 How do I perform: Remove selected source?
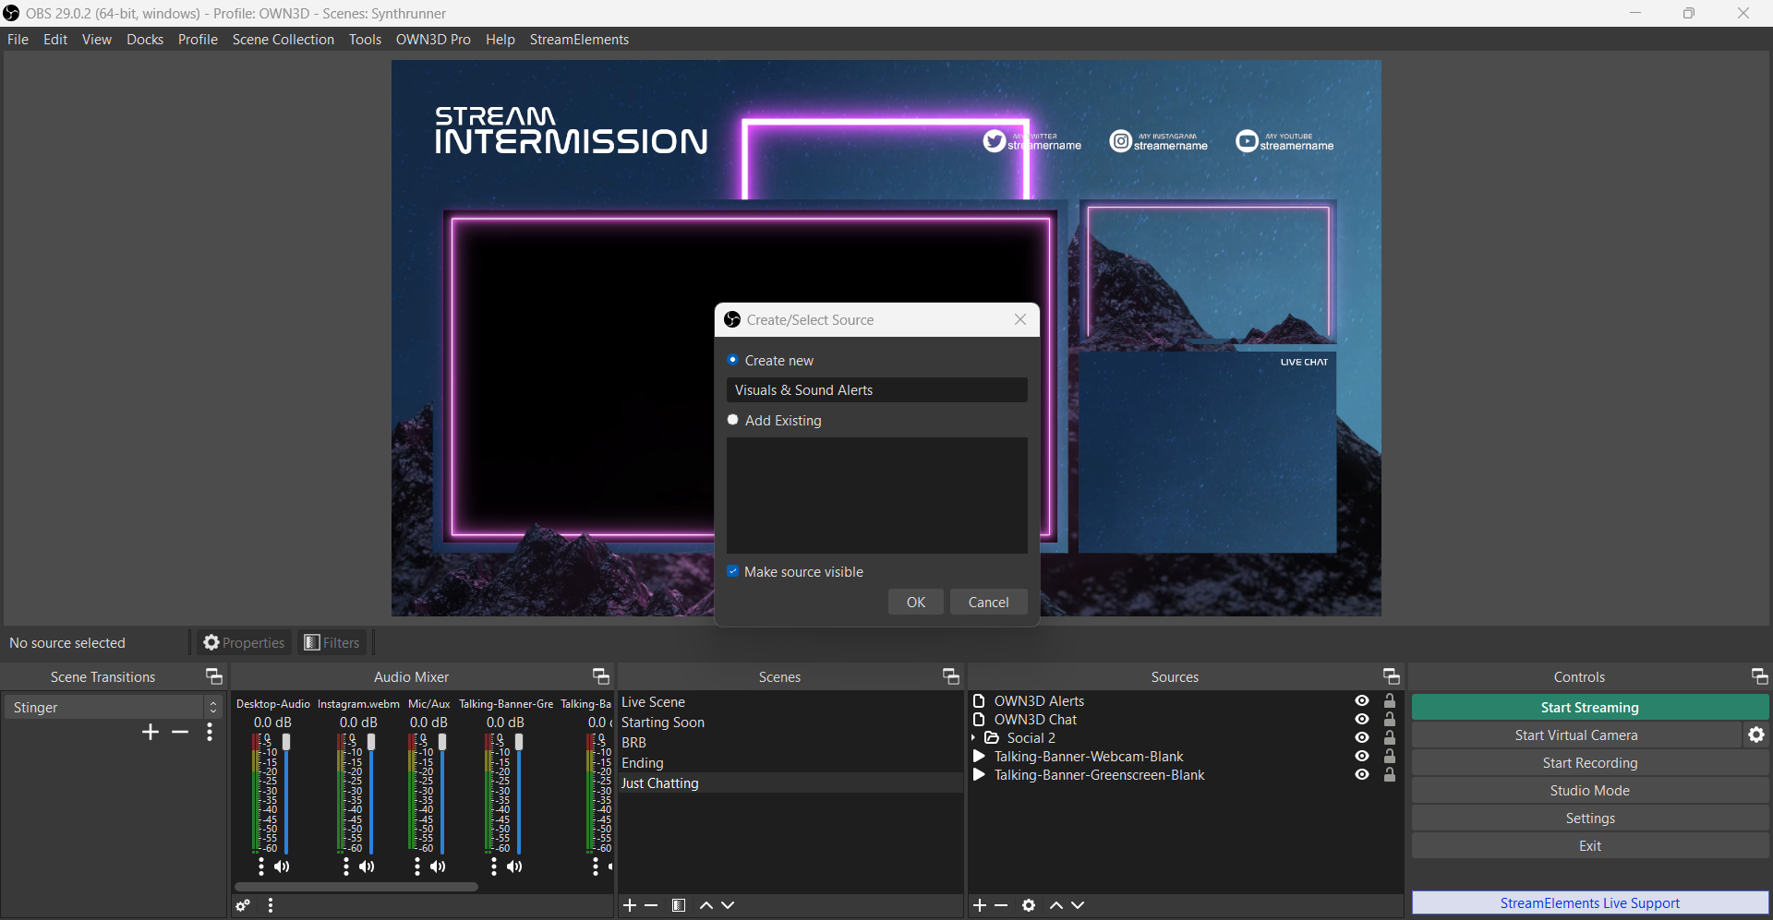click(x=1001, y=905)
